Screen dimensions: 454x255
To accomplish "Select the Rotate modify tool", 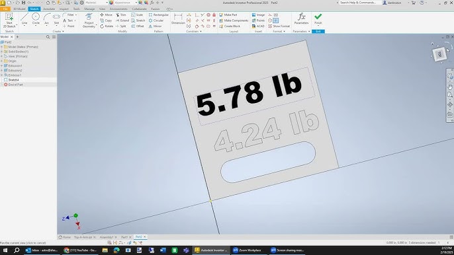I will pyautogui.click(x=107, y=26).
